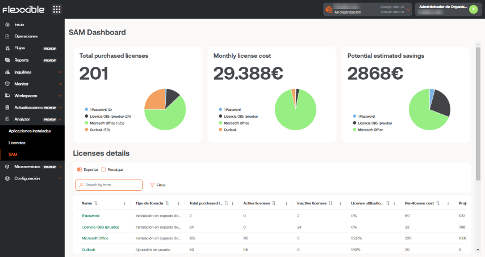Expand the Actualizaciones menu chevron

[60, 108]
